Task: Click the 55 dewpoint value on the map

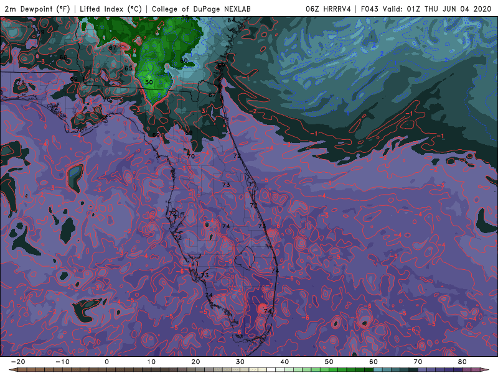Action: coord(185,18)
